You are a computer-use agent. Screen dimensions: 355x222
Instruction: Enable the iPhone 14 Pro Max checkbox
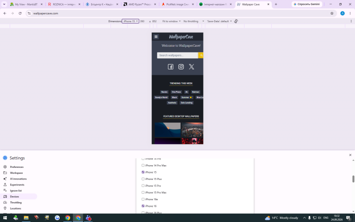tap(143, 166)
